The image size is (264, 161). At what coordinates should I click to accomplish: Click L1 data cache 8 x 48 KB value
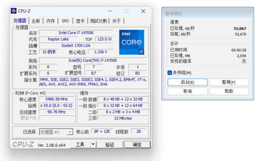click(x=123, y=99)
